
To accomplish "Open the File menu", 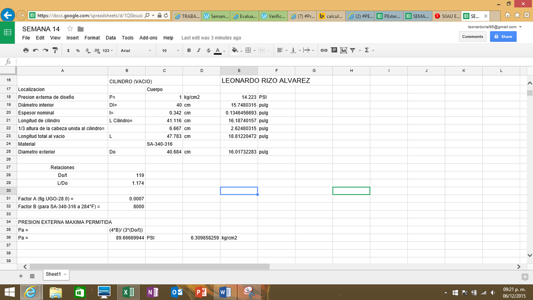I will 26,38.
